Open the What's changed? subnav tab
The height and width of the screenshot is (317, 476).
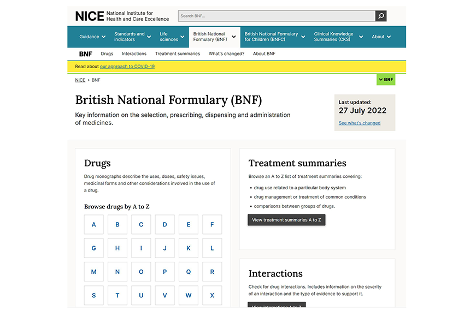[x=226, y=53]
